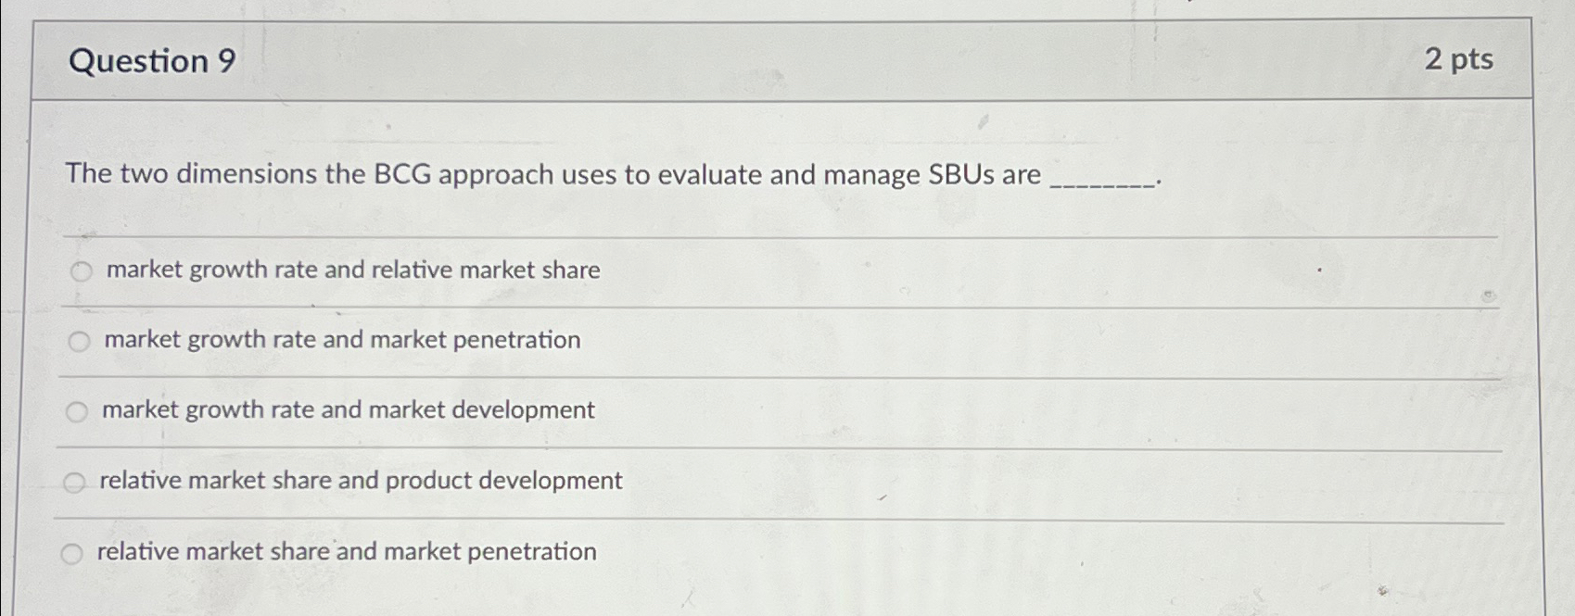Select radio button for relative market share and market penetration
Screen dimensions: 1575x616
(72, 553)
